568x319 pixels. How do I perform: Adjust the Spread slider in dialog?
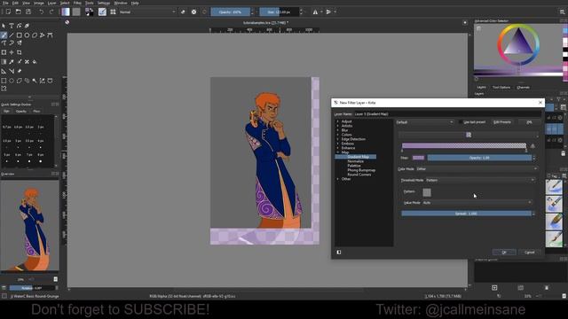466,214
